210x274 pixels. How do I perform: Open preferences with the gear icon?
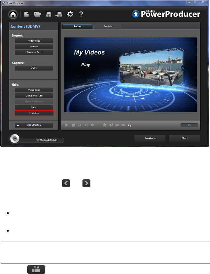tap(70, 14)
